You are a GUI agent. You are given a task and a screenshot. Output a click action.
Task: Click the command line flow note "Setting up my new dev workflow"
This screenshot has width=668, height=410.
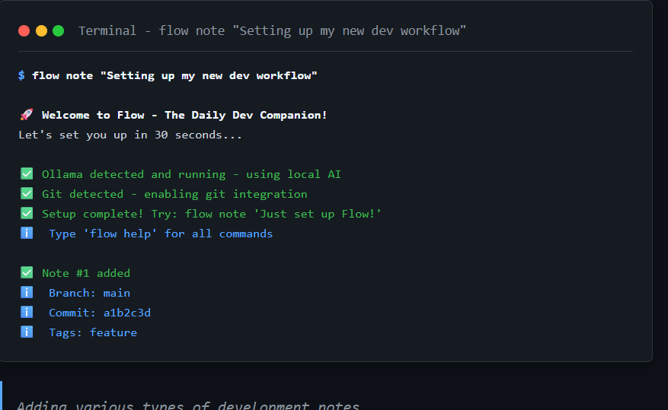pyautogui.click(x=174, y=76)
